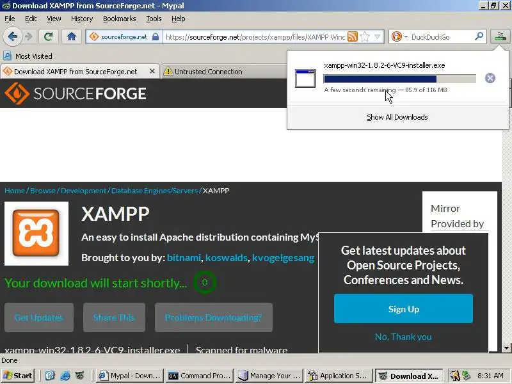
Task: Click the XAMPP project logo image
Action: tap(36, 233)
